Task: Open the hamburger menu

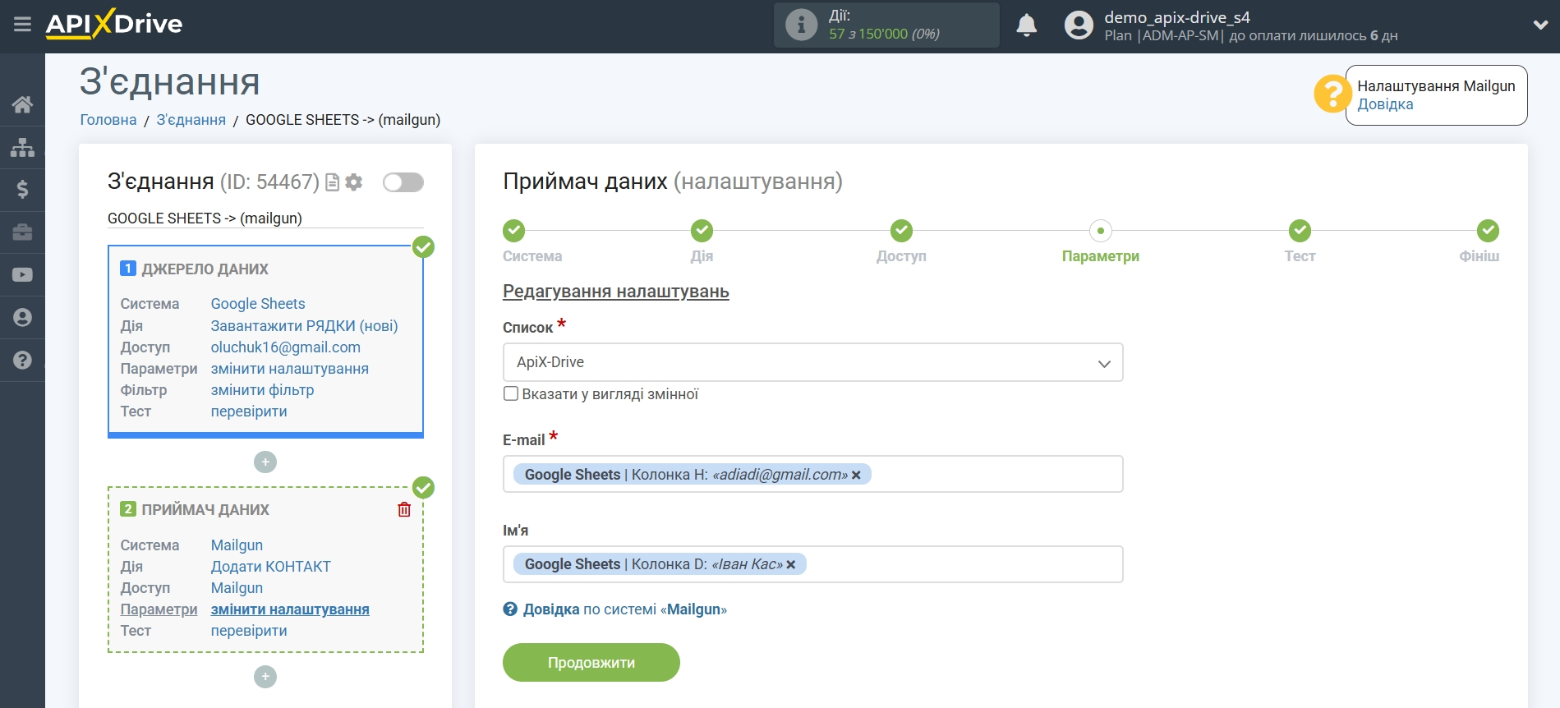Action: point(22,25)
